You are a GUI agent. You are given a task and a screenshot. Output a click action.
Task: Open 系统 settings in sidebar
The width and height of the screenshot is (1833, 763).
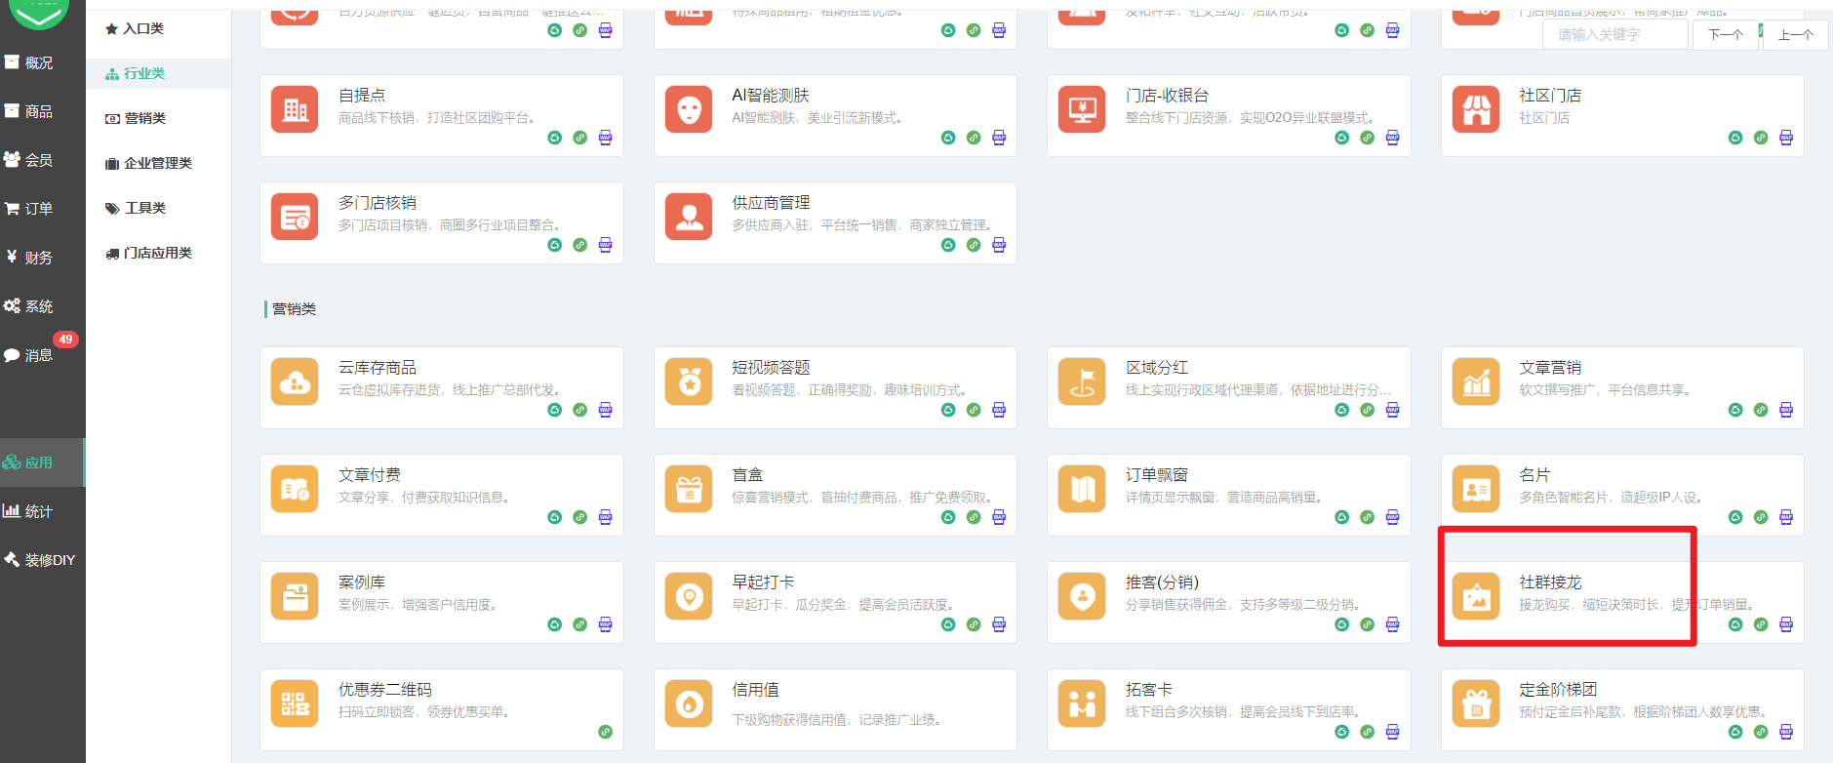click(x=43, y=306)
